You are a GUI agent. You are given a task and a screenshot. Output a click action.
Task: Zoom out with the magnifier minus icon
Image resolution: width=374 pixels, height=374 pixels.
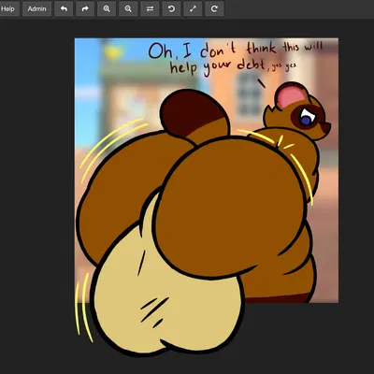pyautogui.click(x=128, y=8)
